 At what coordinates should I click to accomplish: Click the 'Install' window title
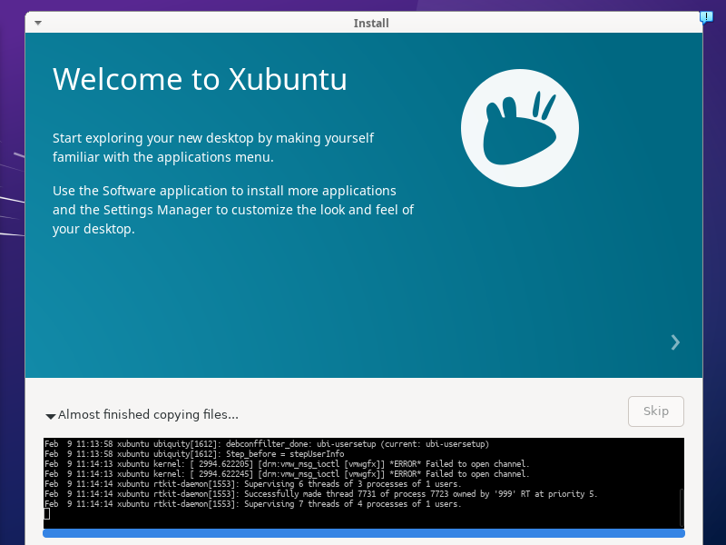pyautogui.click(x=371, y=24)
